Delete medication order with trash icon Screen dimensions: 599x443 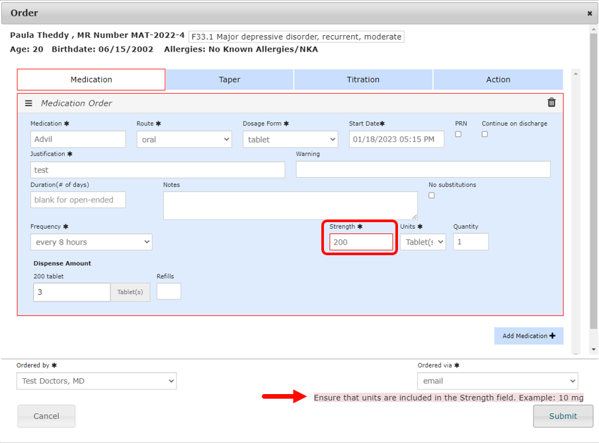(x=551, y=102)
